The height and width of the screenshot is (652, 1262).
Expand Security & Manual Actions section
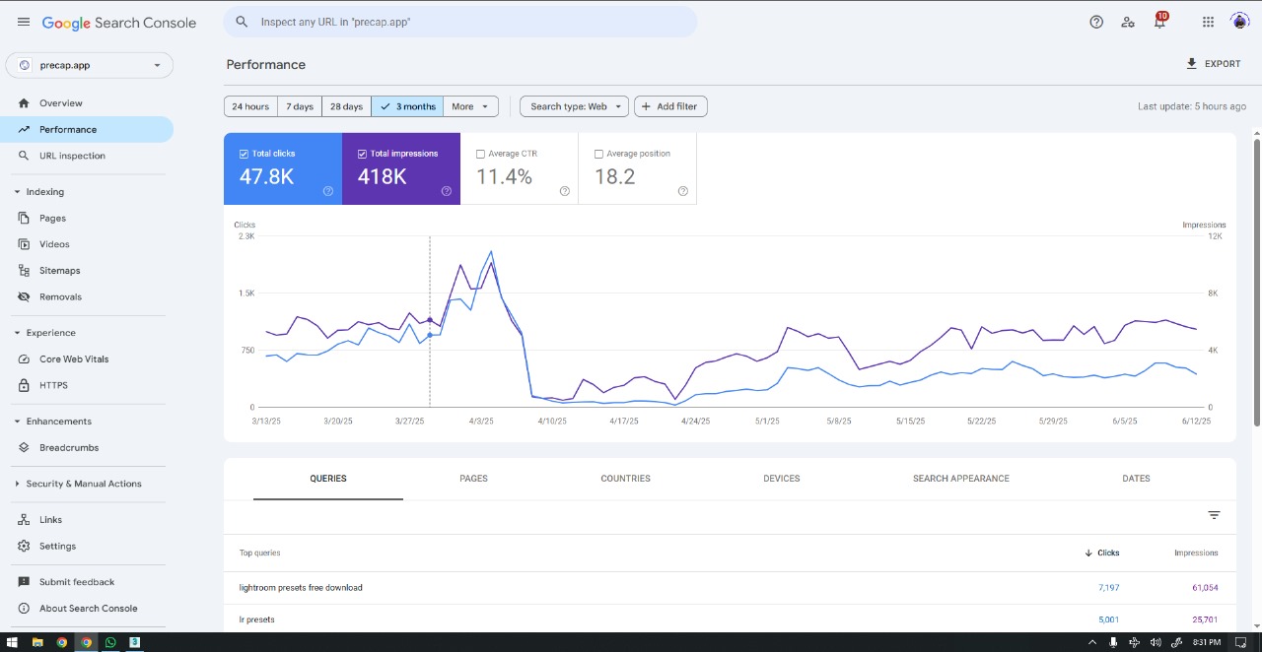[x=78, y=484]
